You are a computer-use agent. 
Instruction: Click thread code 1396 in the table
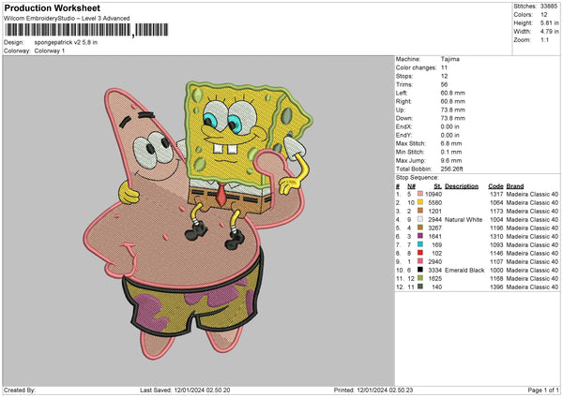point(496,287)
